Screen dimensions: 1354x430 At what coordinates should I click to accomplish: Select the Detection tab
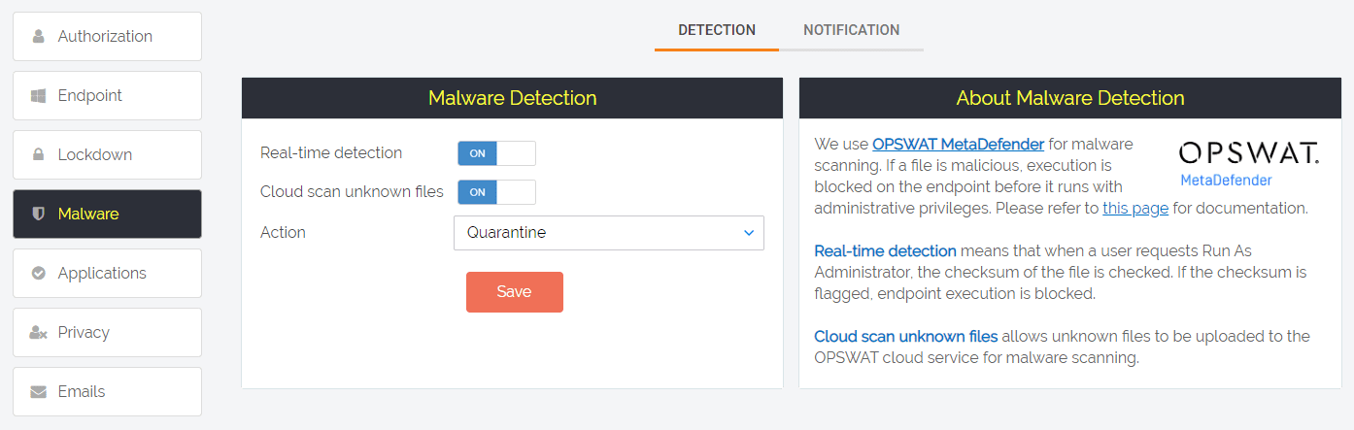(716, 30)
